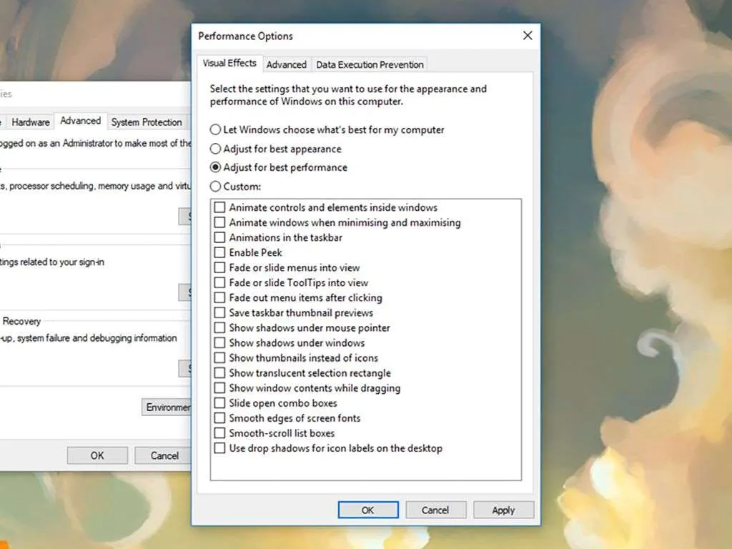Click the Apply button
The image size is (732, 549).
point(503,510)
